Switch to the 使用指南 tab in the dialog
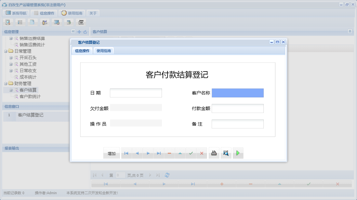Viewport: 357px width, 200px height. [x=103, y=50]
